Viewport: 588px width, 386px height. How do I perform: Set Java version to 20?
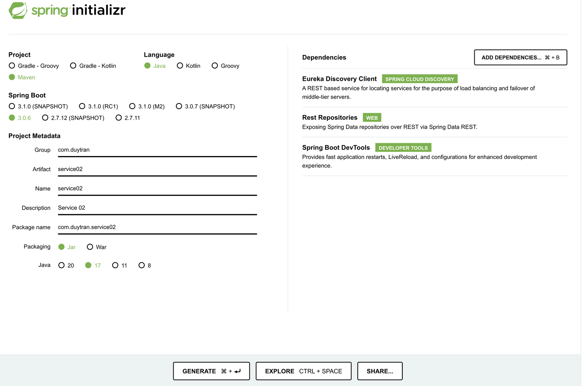tap(62, 265)
